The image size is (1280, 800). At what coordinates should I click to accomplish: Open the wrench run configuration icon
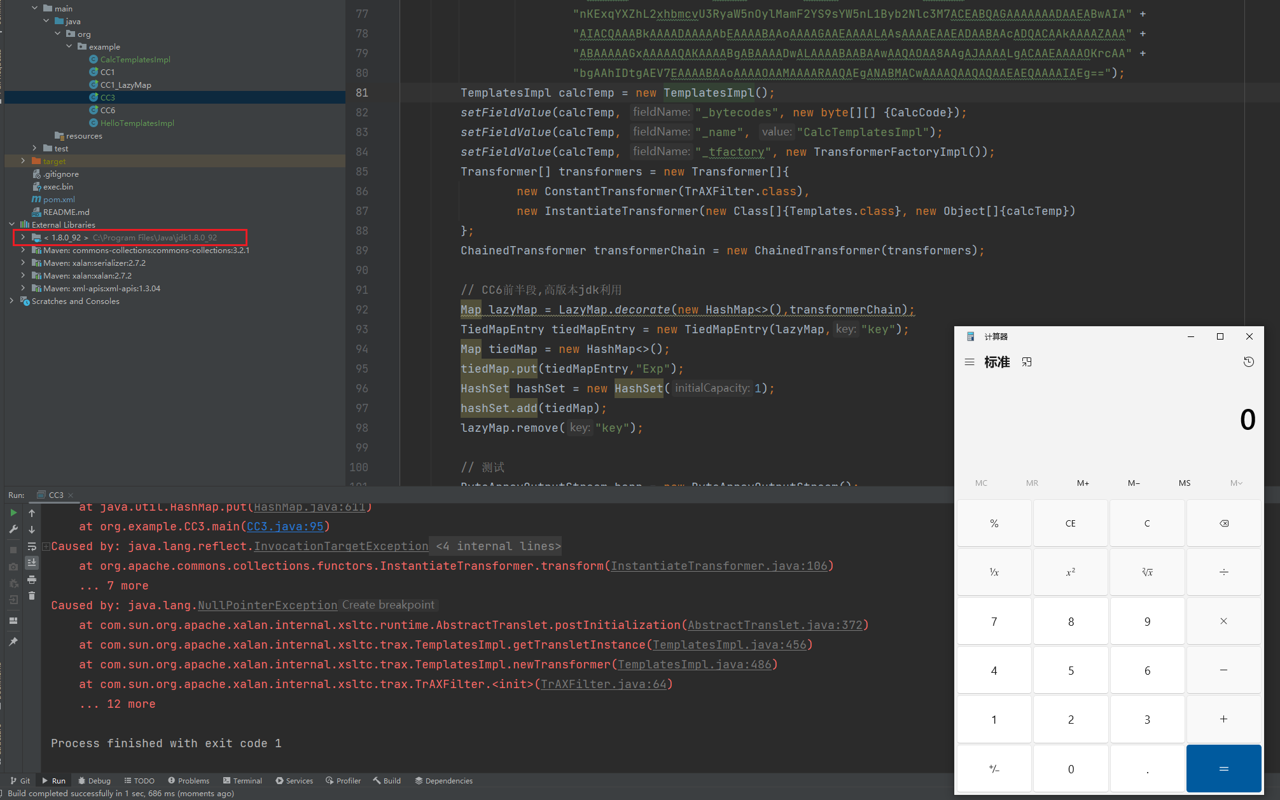(13, 529)
